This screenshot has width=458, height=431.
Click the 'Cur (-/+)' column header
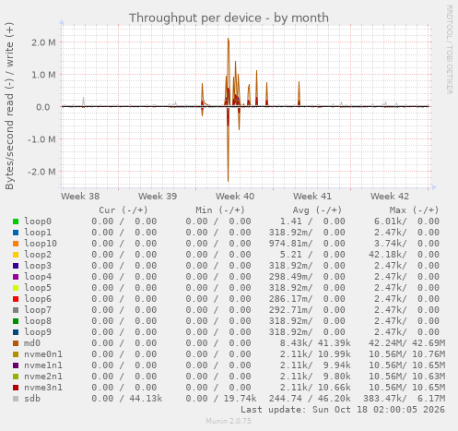pyautogui.click(x=123, y=210)
